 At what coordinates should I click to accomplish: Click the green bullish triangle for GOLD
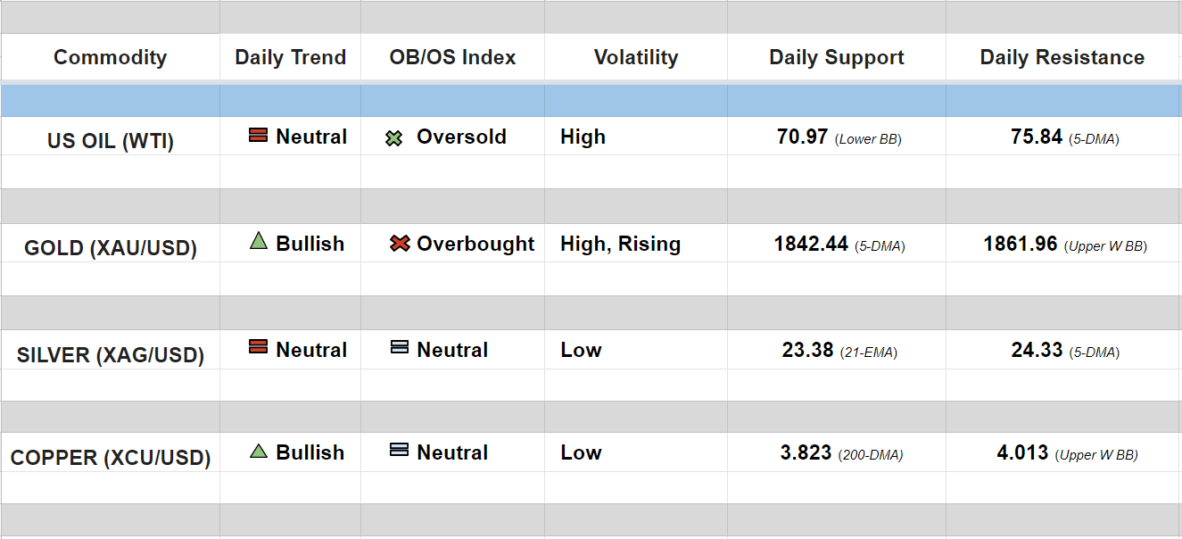point(259,241)
